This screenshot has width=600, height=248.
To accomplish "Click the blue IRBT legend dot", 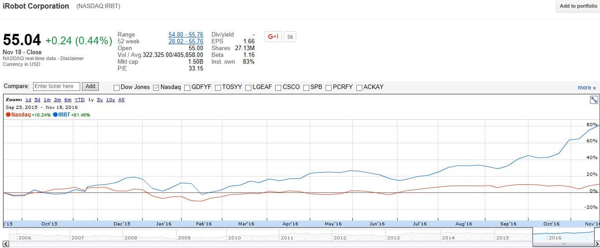I will pos(55,115).
